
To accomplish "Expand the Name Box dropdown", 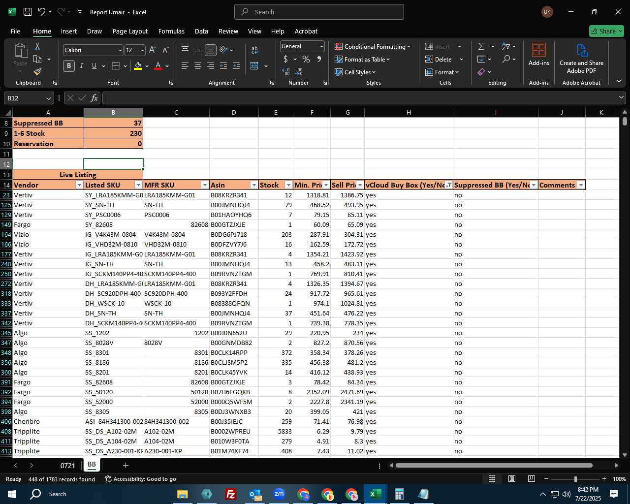I will (x=48, y=98).
